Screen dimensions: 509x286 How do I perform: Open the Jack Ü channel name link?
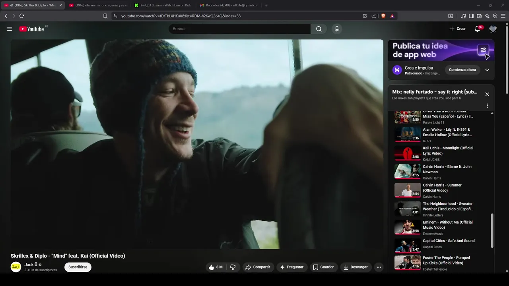pyautogui.click(x=30, y=265)
